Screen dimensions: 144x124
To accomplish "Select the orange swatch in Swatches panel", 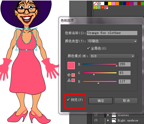I will [117, 4].
